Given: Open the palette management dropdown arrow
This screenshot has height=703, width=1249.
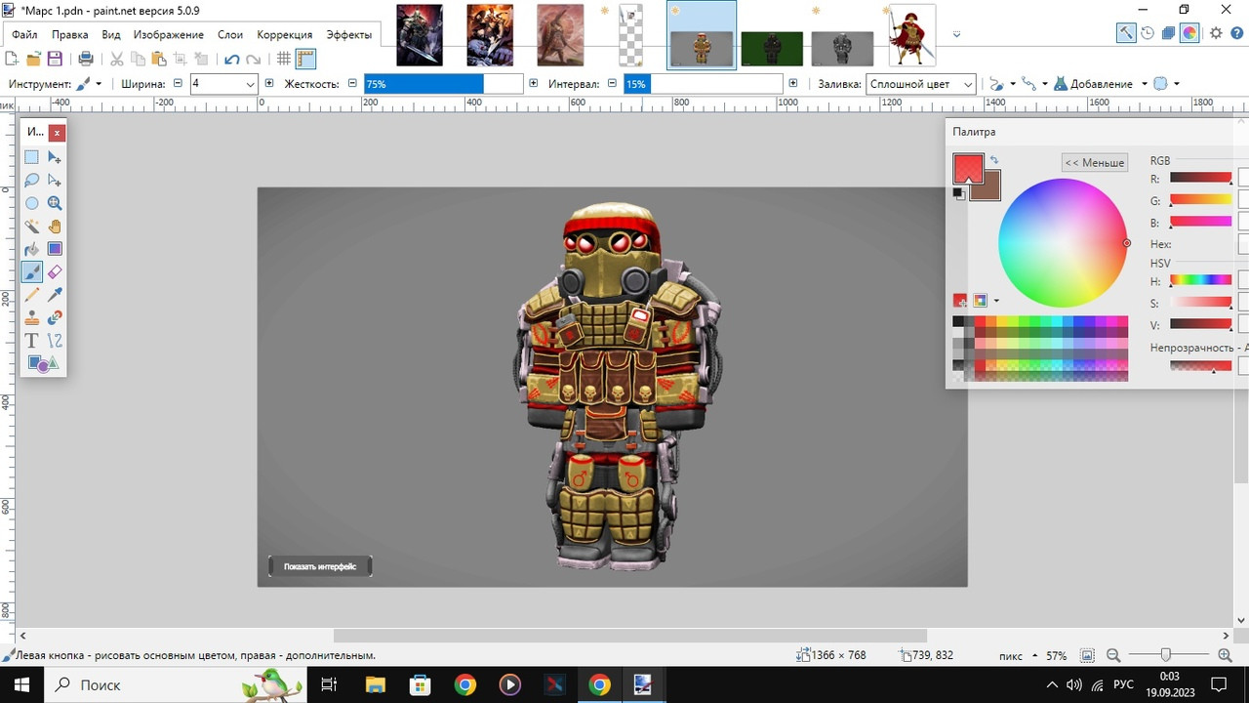Looking at the screenshot, I should 996,301.
